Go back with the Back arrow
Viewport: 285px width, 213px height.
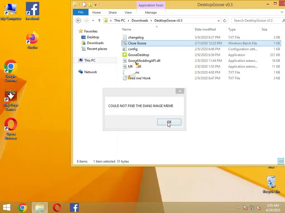[78, 21]
